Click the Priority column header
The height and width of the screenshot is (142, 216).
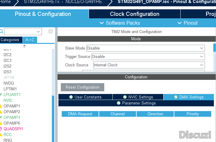(x=193, y=114)
